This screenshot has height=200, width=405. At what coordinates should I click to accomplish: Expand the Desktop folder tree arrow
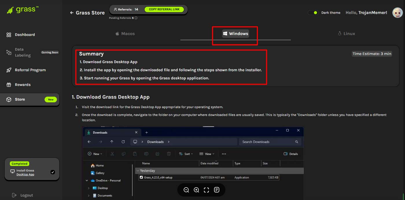click(x=89, y=188)
